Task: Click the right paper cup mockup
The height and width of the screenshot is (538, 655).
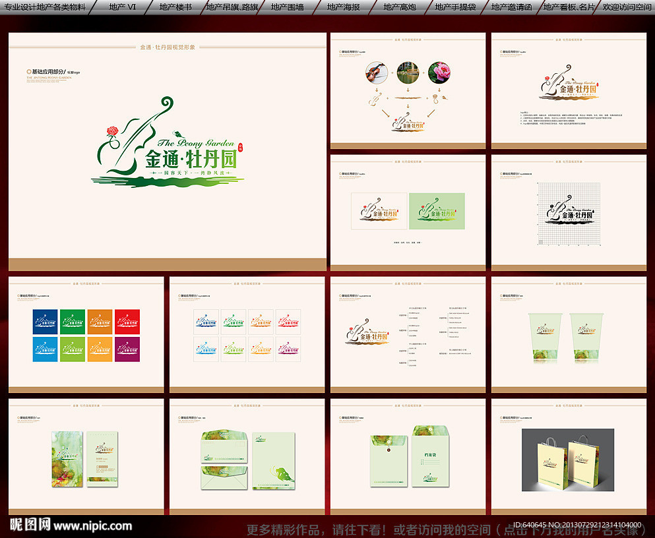Action: [x=586, y=338]
